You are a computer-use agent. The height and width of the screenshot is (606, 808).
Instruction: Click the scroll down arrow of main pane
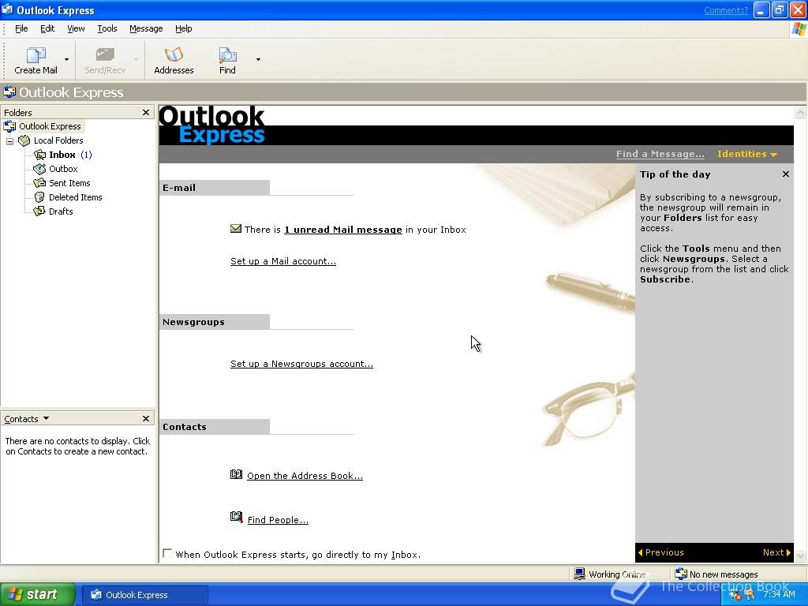(x=800, y=556)
